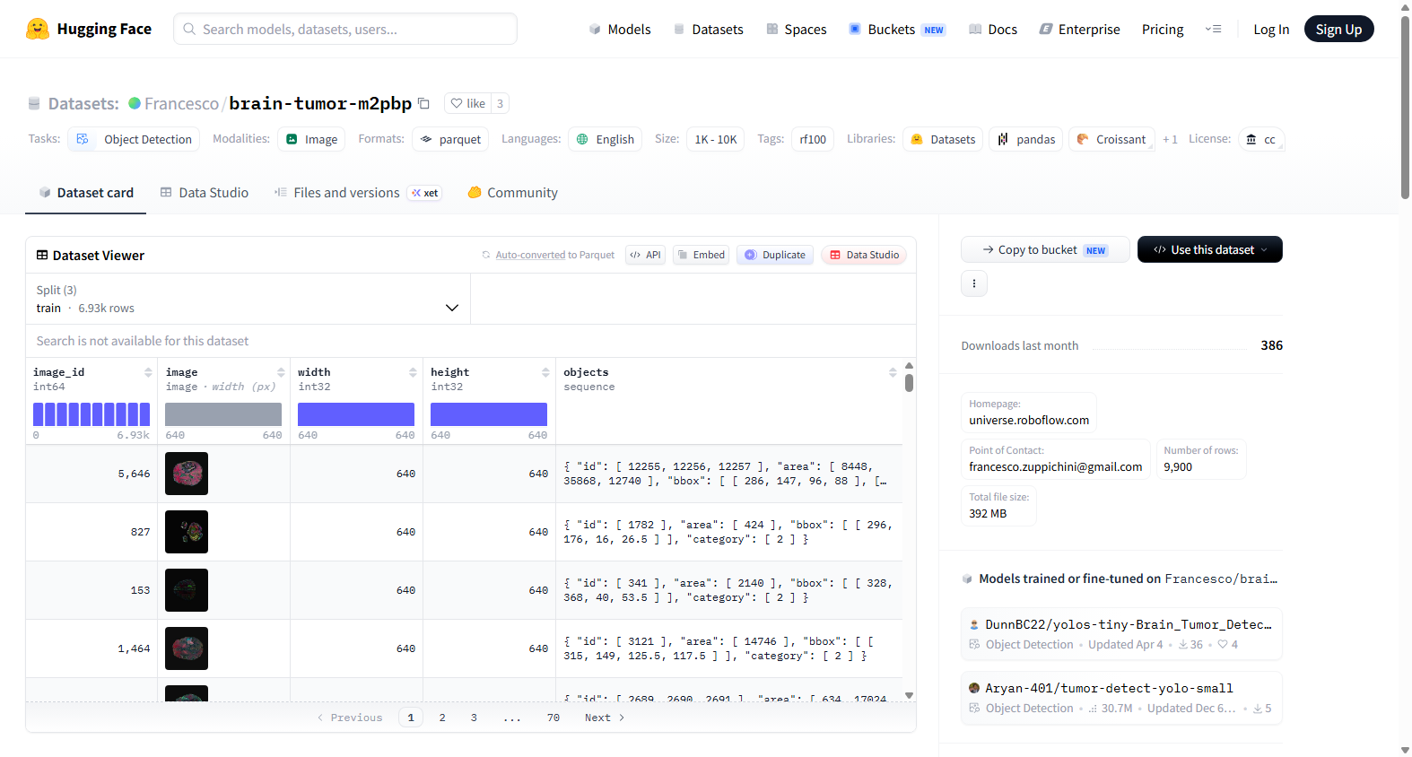1412x757 pixels.
Task: Click the pandas library tag
Action: pos(1026,139)
